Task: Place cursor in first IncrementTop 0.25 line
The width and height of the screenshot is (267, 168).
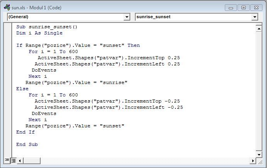Action: [x=109, y=58]
